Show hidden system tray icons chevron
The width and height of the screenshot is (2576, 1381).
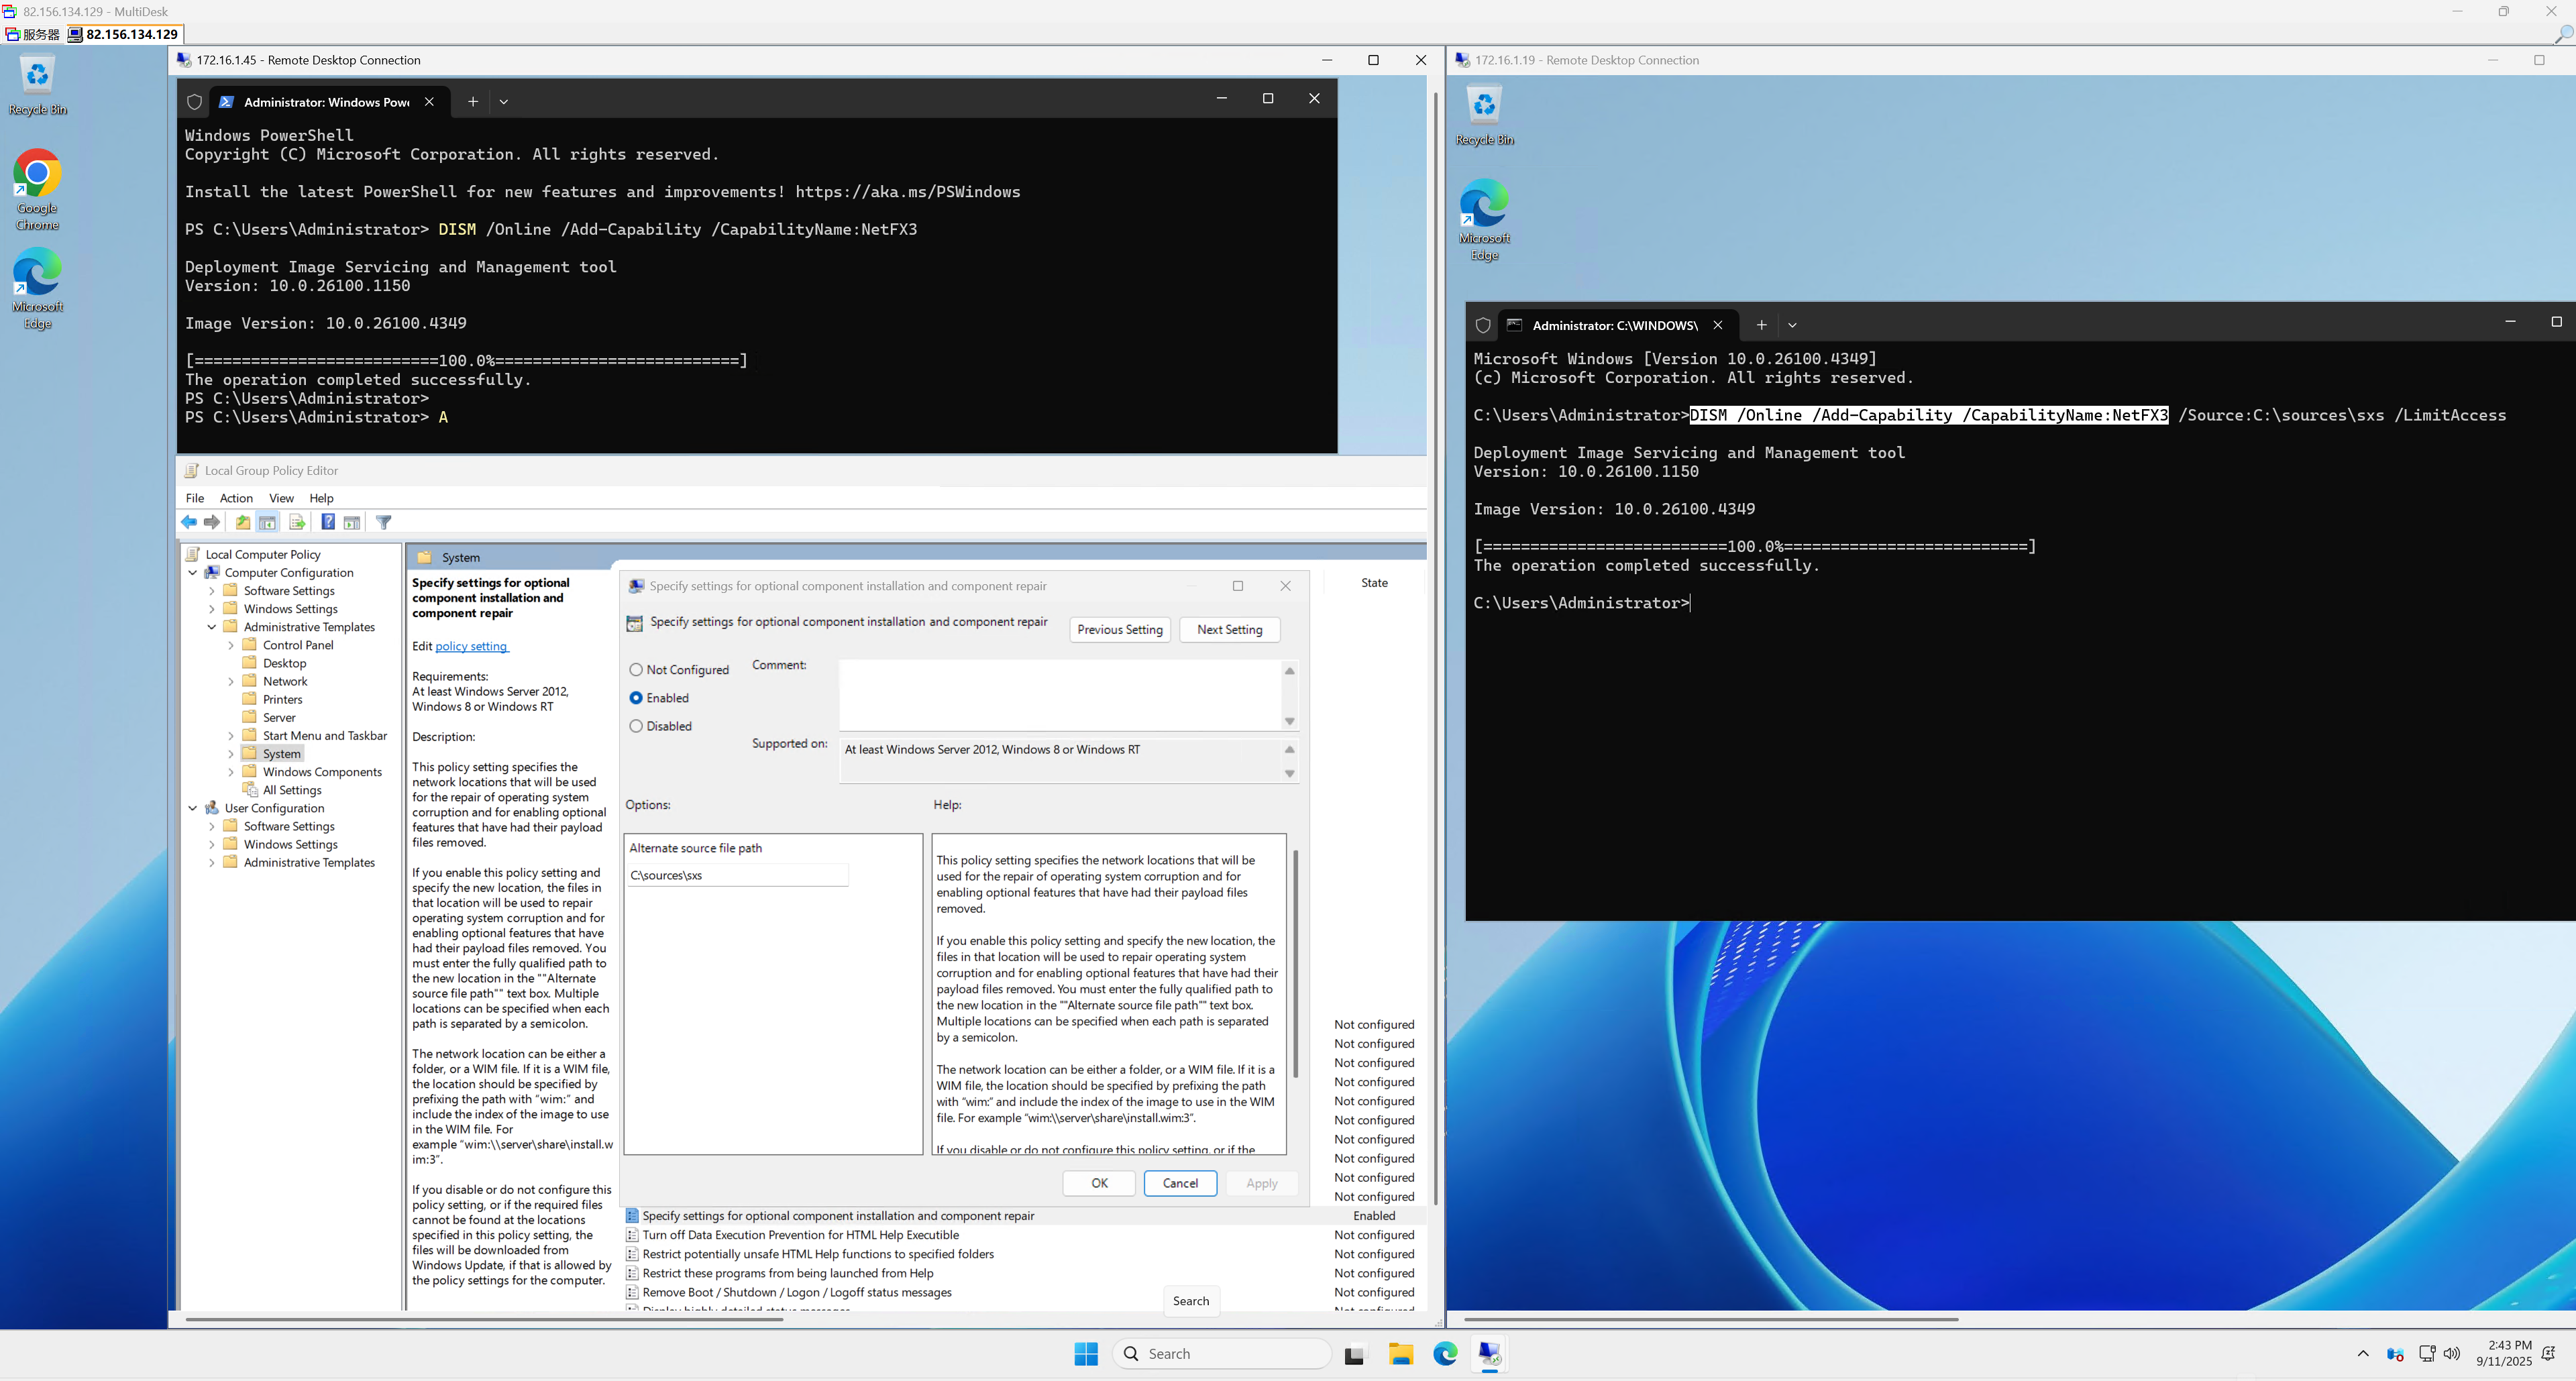(2363, 1353)
